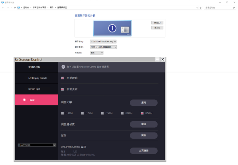Minimize the Control Panel window
238x165 pixels.
(x=220, y=2)
